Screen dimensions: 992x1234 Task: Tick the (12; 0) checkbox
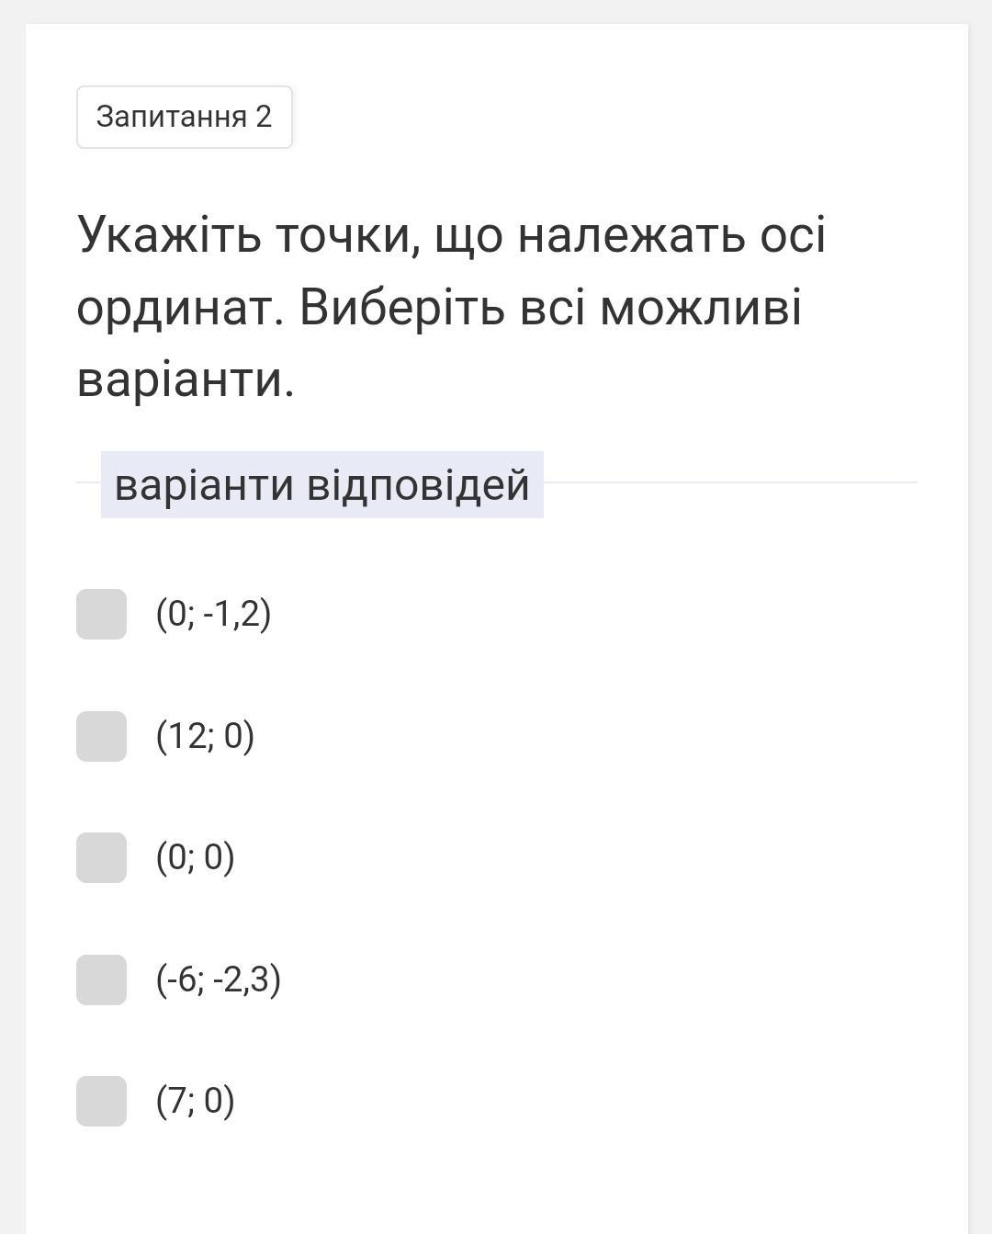(x=101, y=736)
